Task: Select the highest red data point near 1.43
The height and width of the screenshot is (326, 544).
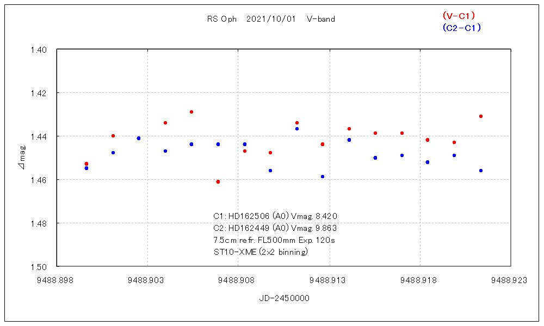Action: click(191, 112)
